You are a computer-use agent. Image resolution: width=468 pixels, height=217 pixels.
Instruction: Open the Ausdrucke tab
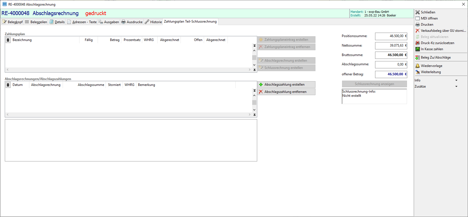pos(132,22)
